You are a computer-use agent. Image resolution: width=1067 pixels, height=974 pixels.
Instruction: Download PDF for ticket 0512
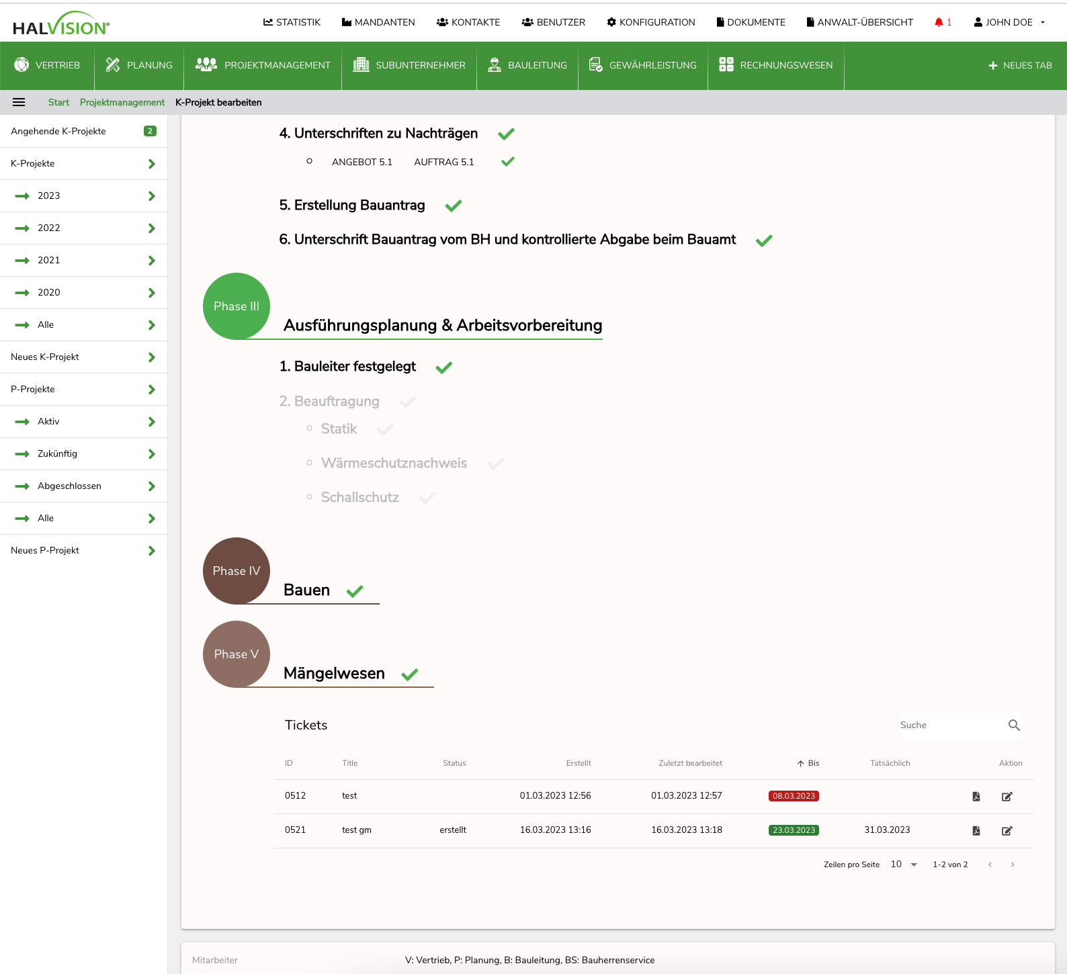tap(976, 796)
